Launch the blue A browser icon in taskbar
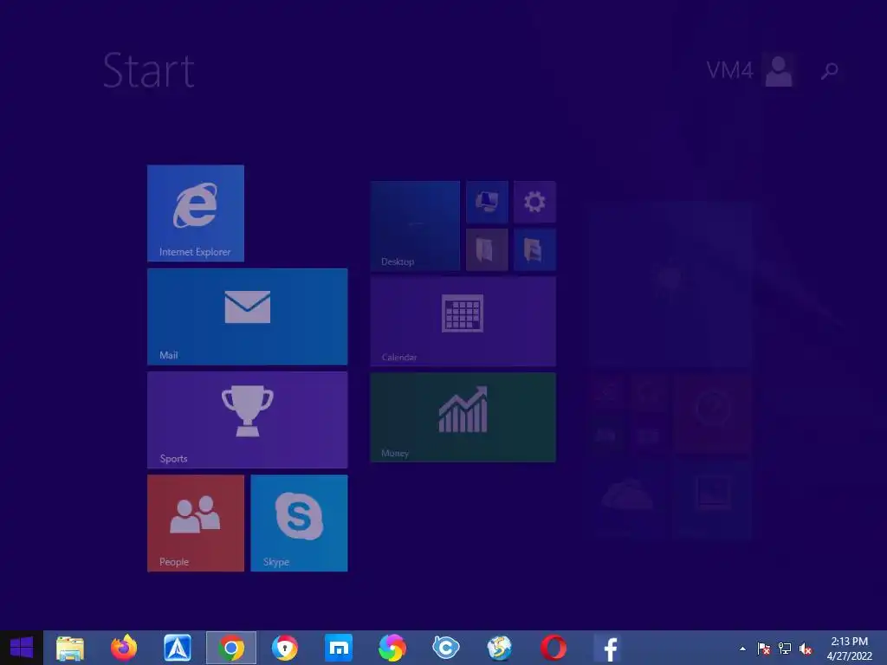 click(178, 648)
